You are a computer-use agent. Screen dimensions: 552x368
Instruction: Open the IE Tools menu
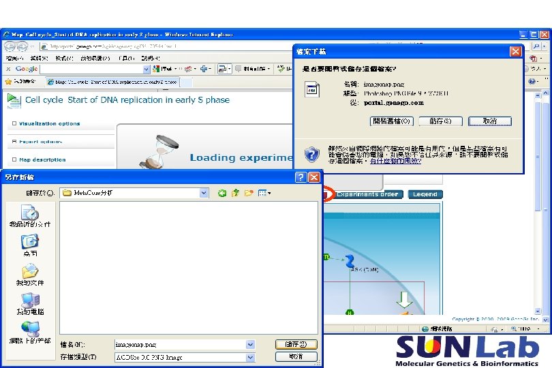click(126, 58)
